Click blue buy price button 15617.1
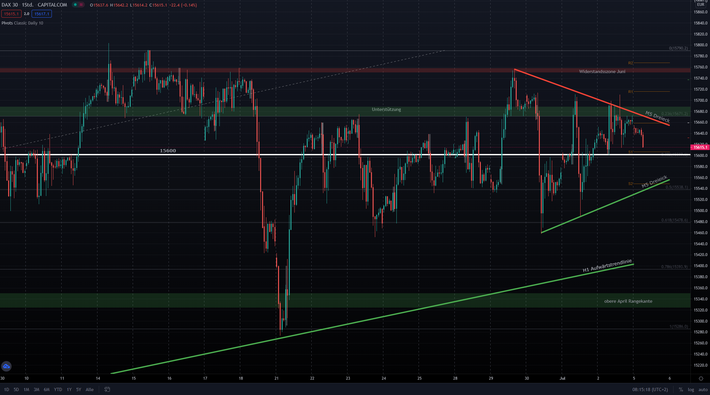This screenshot has height=395, width=710. [42, 14]
